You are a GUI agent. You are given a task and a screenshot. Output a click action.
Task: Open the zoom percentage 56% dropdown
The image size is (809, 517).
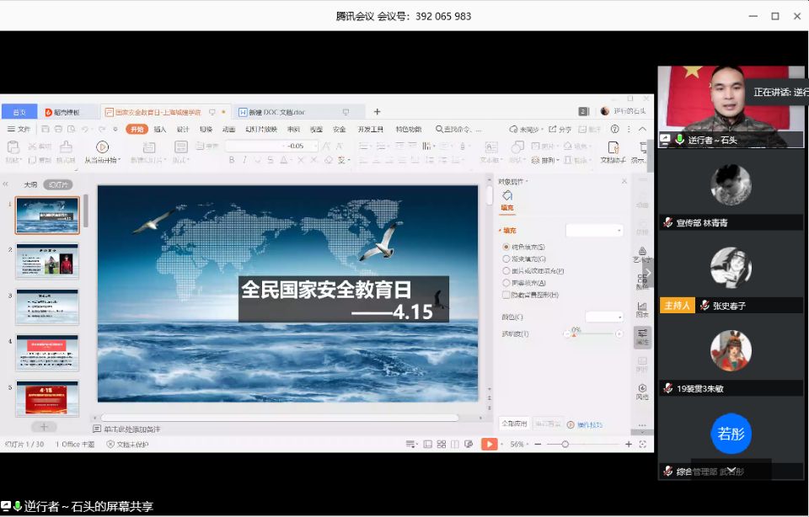pyautogui.click(x=519, y=445)
